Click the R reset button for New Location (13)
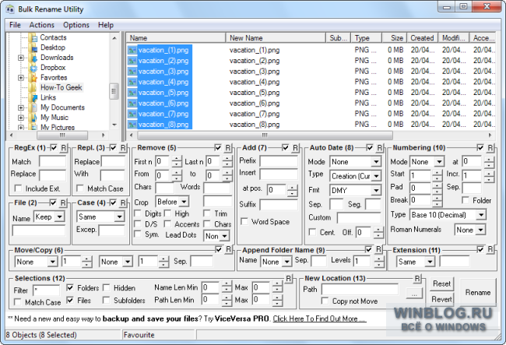This screenshot has height=345, width=506. (x=417, y=278)
